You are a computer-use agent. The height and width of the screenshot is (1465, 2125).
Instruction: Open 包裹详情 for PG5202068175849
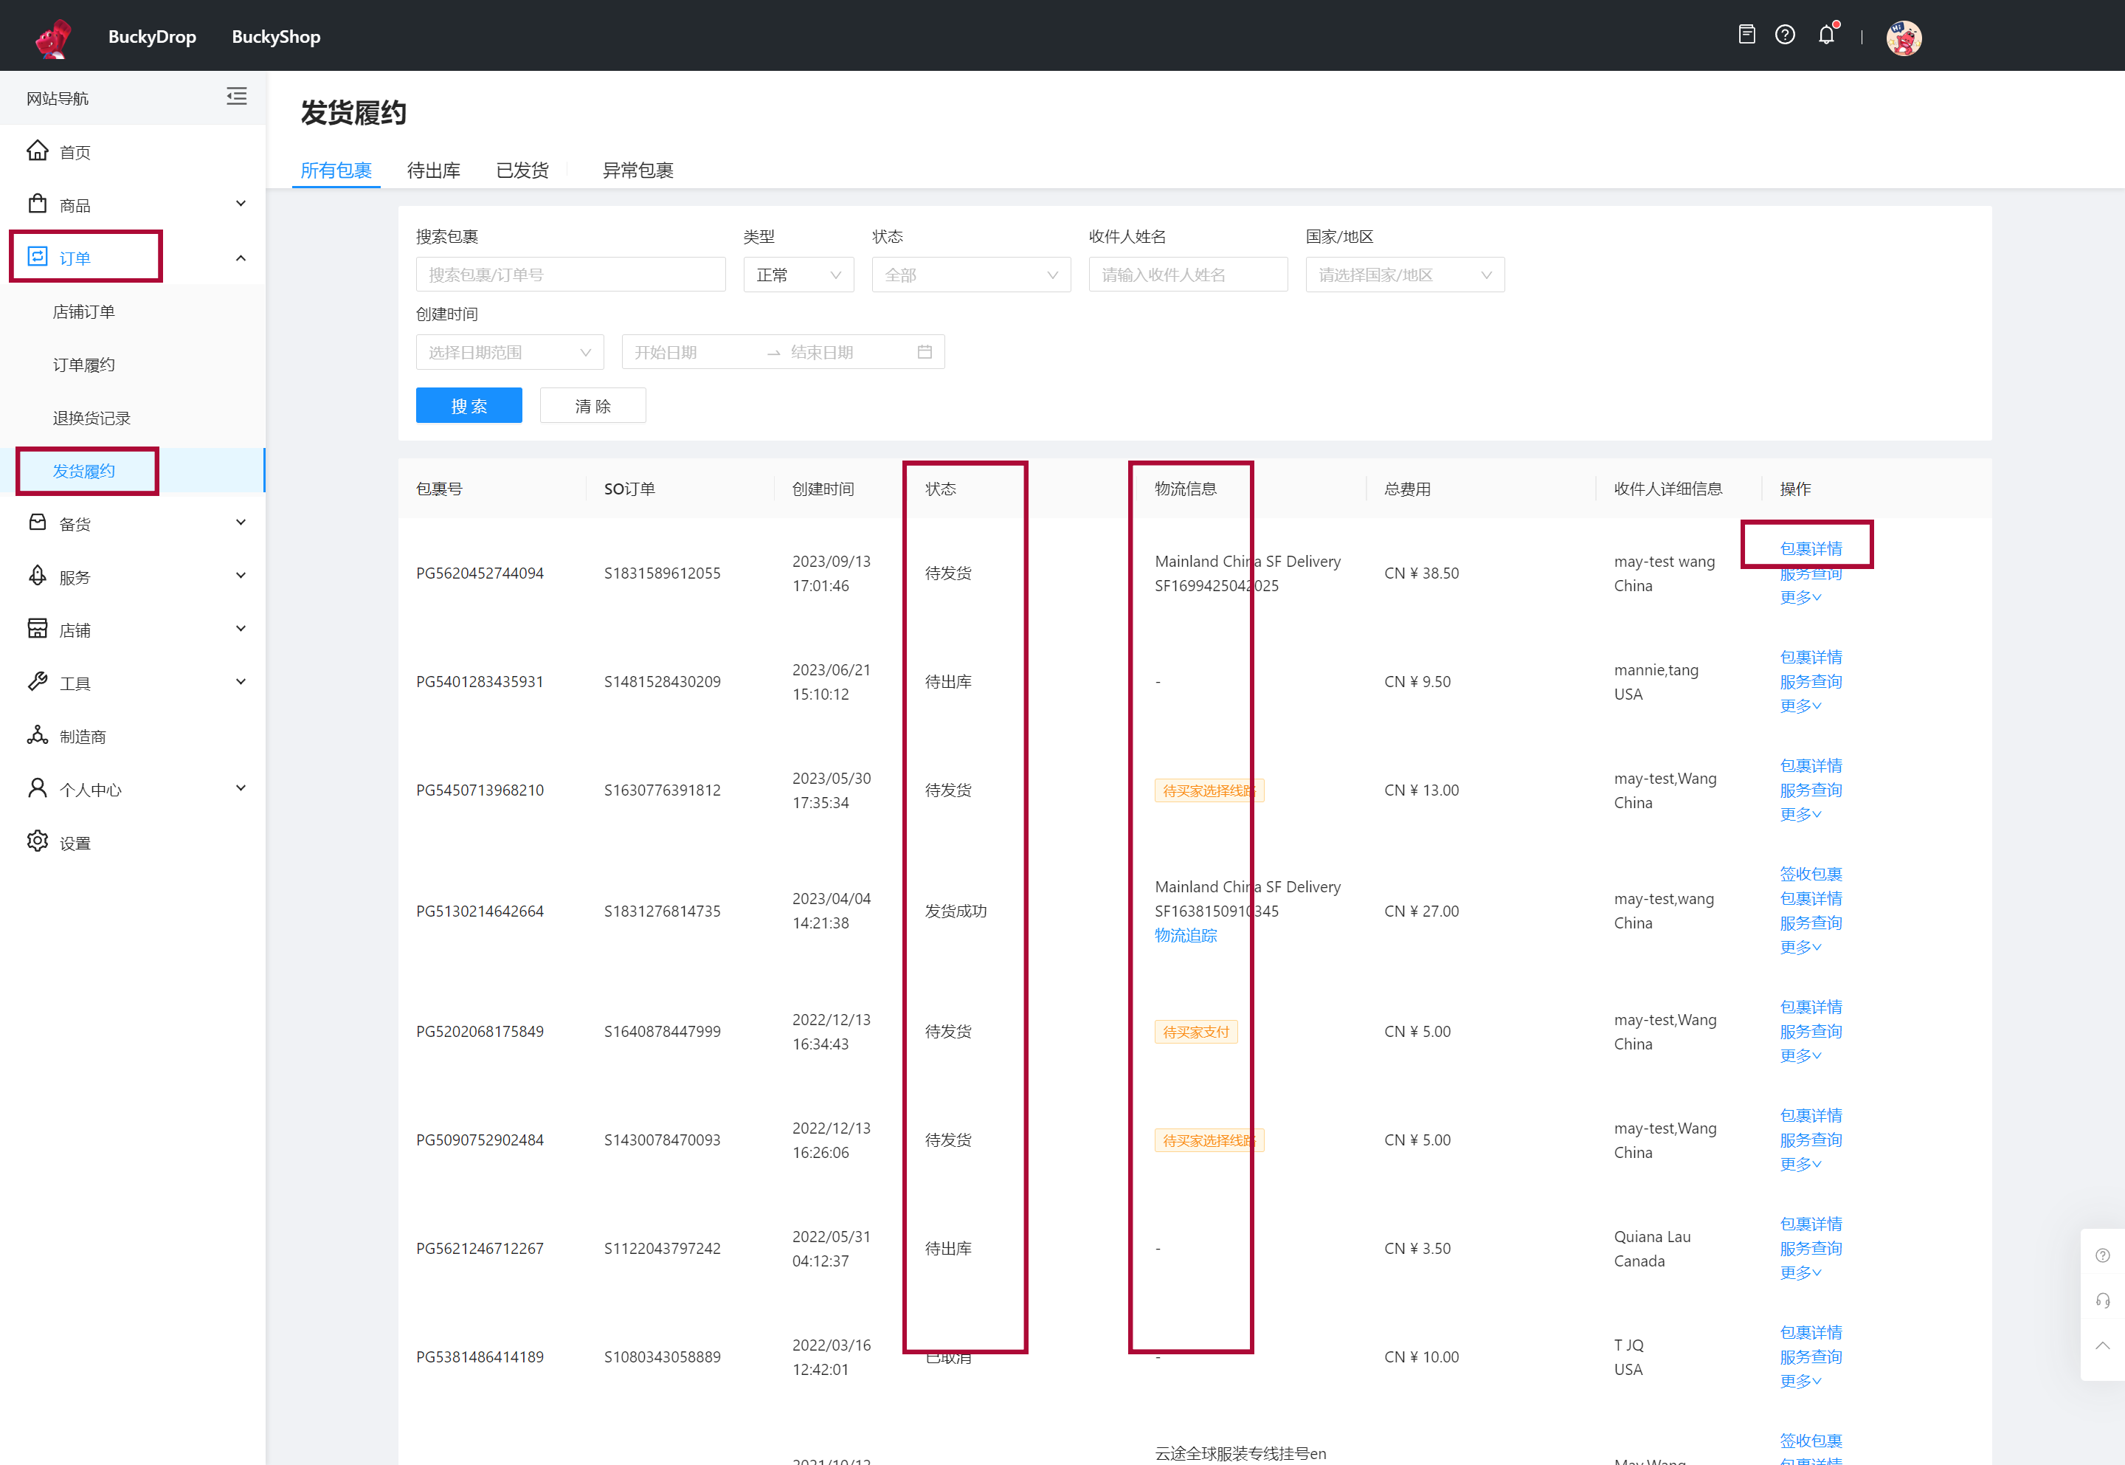tap(1810, 1007)
